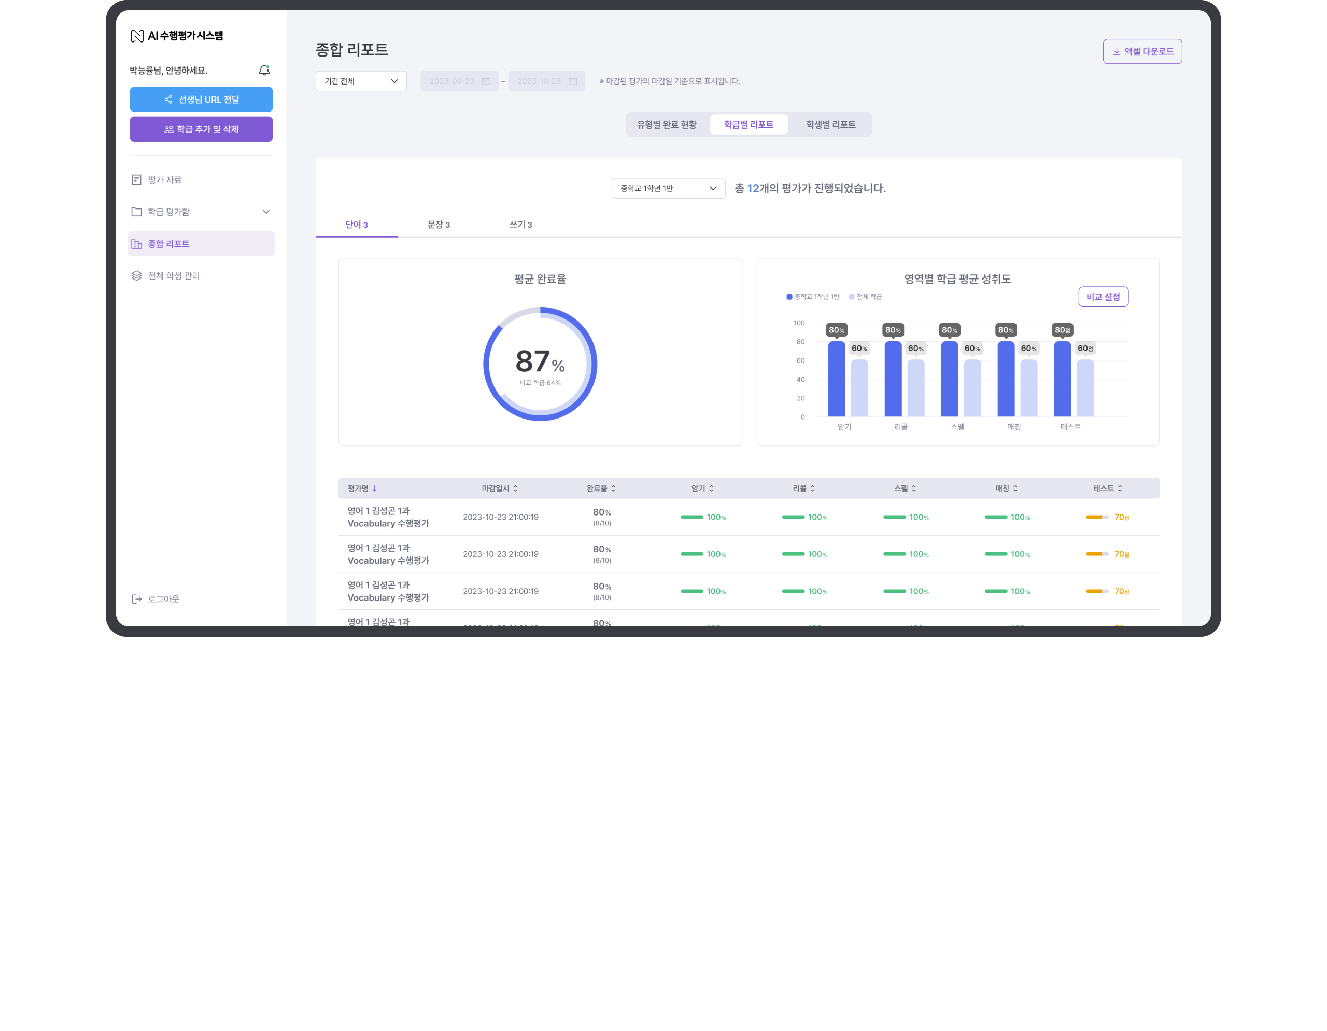Image resolution: width=1327 pixels, height=1031 pixels.
Task: Sort table by 완료율 column
Action: click(613, 488)
